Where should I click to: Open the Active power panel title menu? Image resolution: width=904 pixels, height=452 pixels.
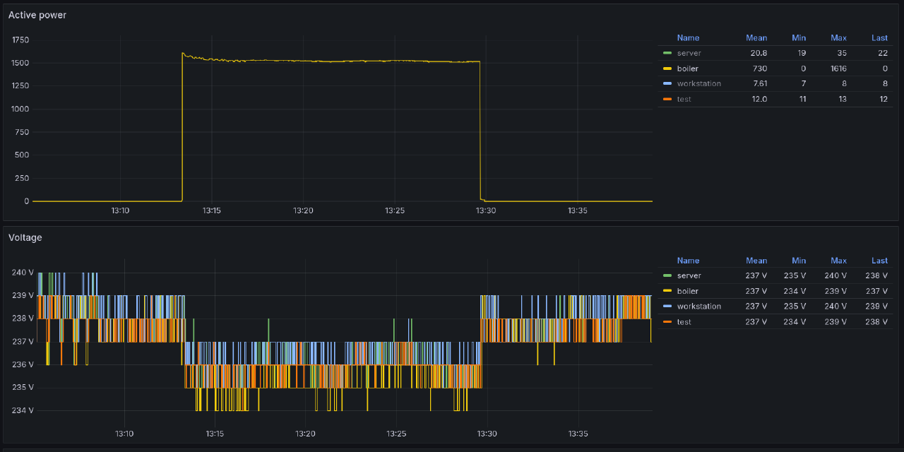tap(37, 15)
